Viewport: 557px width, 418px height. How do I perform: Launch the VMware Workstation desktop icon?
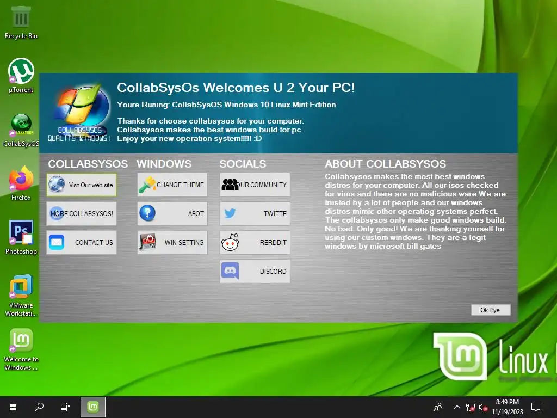[x=21, y=295]
